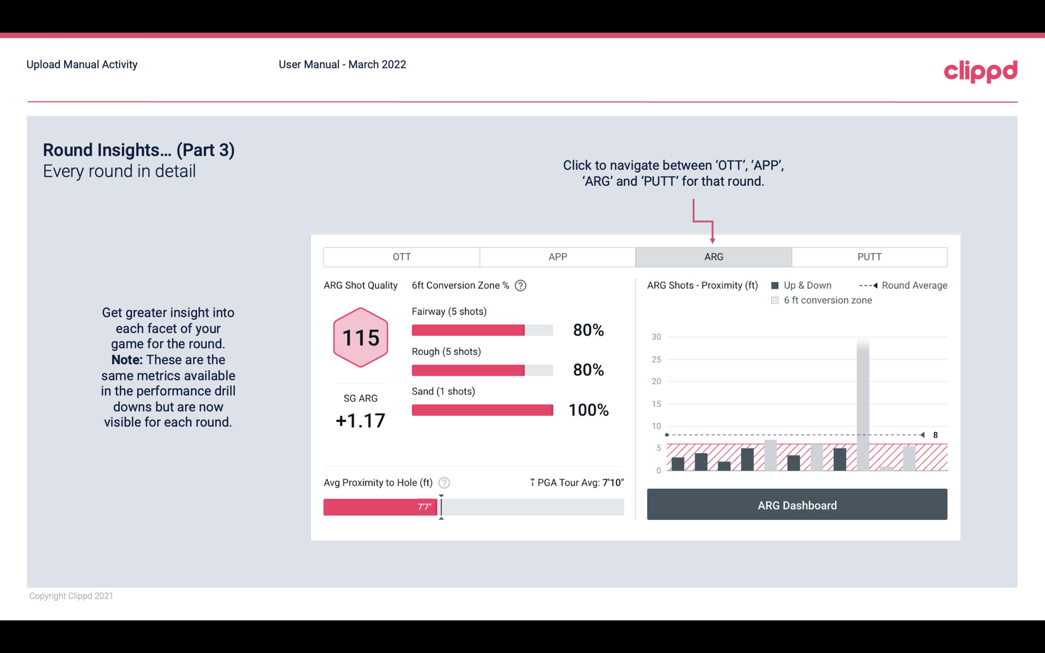Click the Upload Manual Activity link
This screenshot has height=653, width=1045.
tap(81, 64)
